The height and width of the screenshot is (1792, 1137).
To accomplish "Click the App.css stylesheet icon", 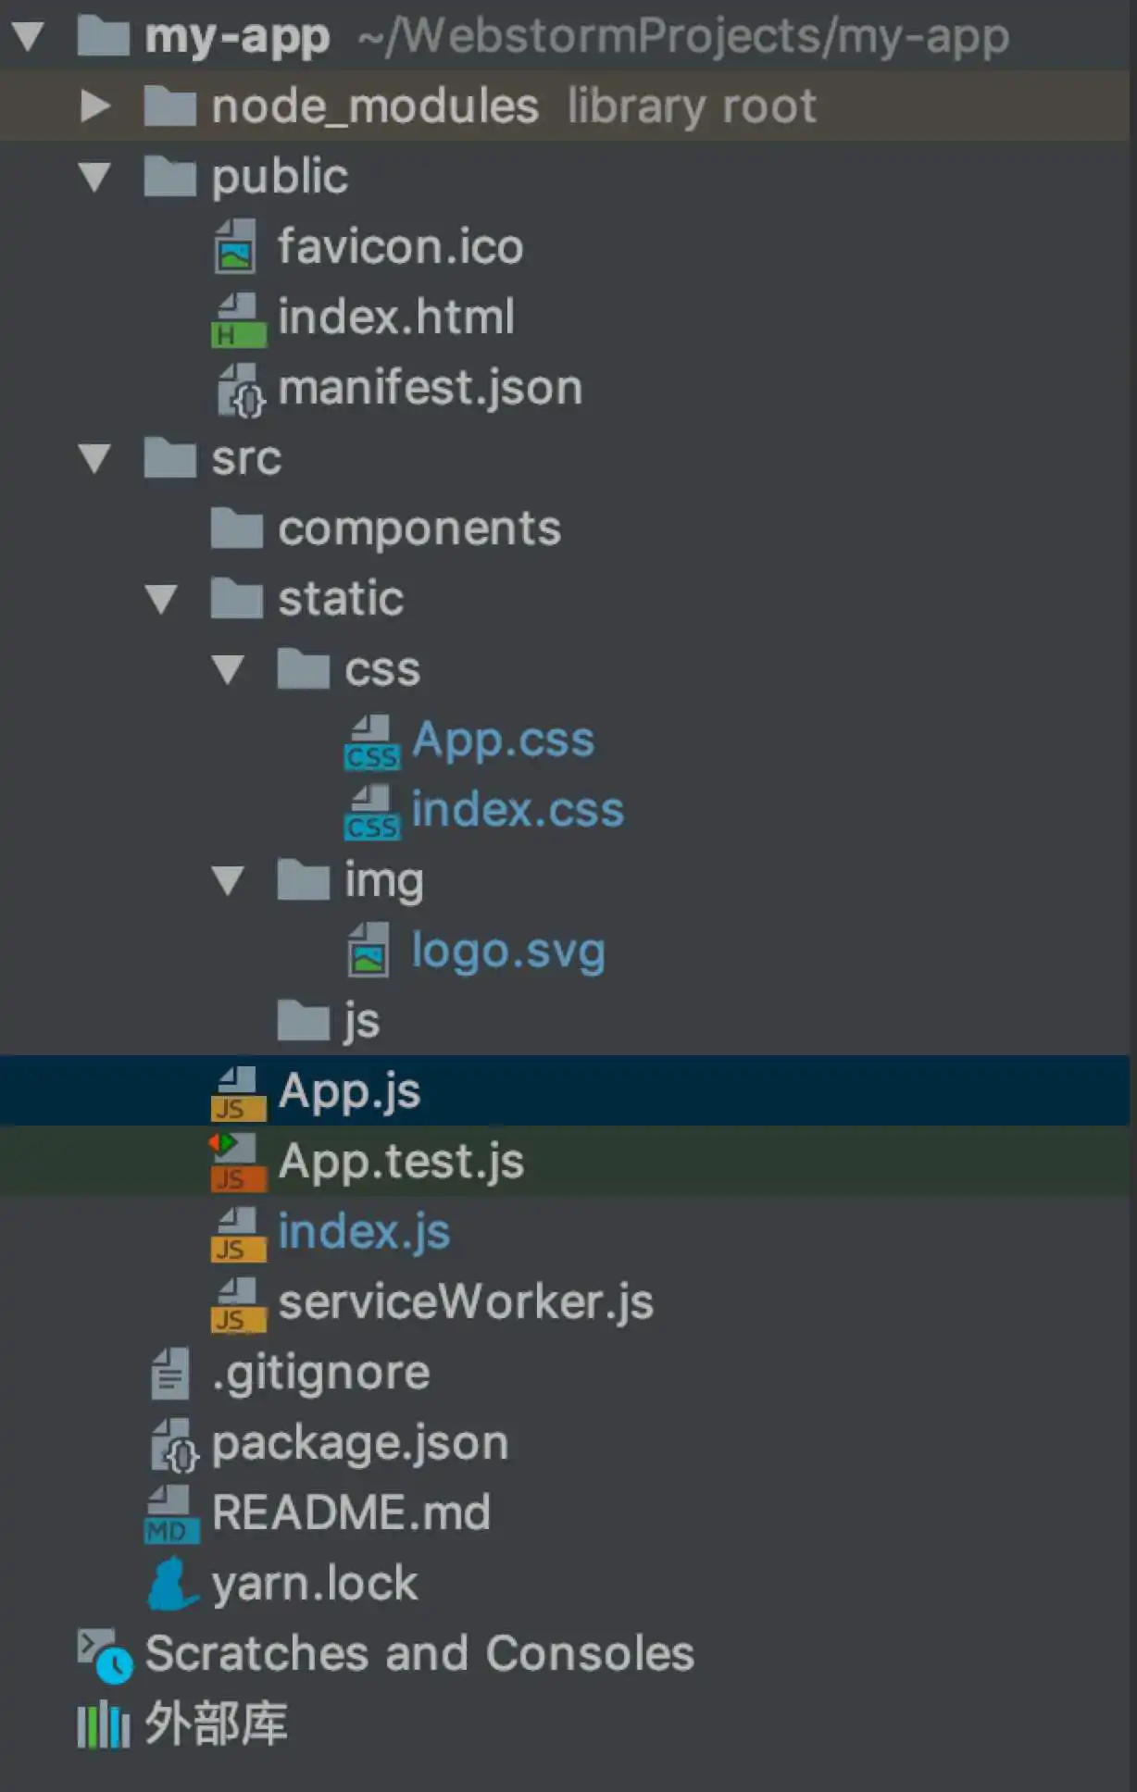I will [371, 742].
